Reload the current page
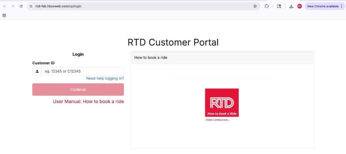This screenshot has height=154, width=346. click(x=21, y=6)
